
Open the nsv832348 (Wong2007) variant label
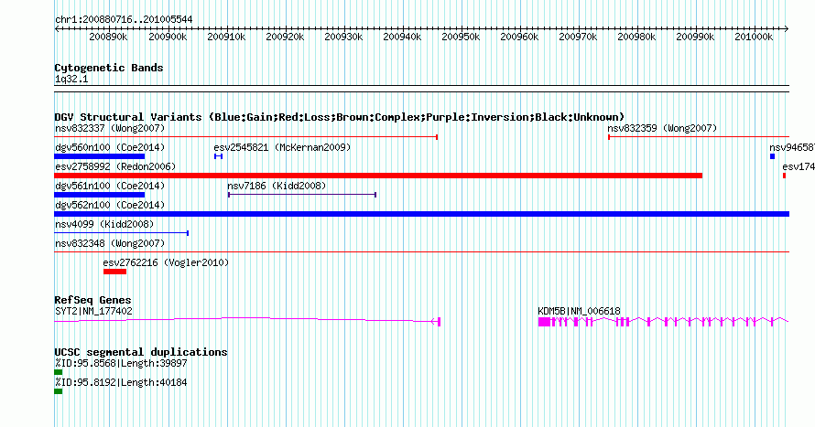pos(110,243)
